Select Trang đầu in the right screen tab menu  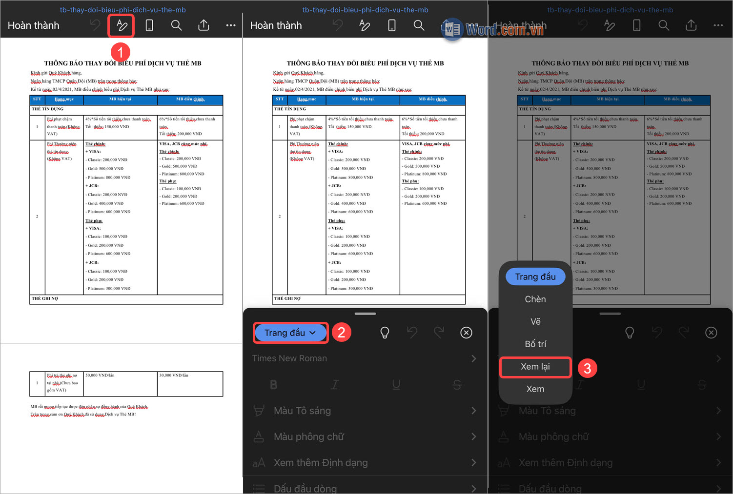tap(535, 277)
